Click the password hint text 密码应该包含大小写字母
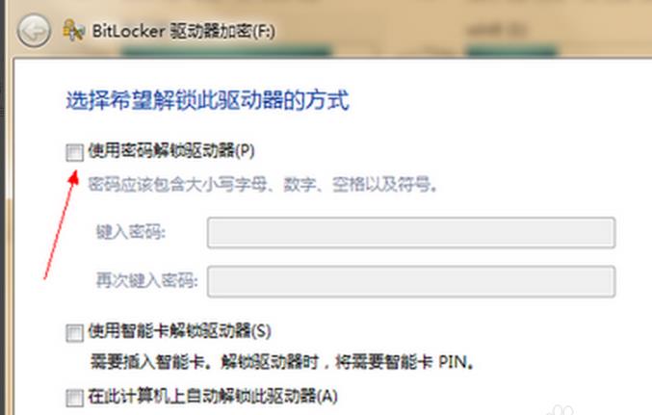This screenshot has height=415, width=652. 262,184
